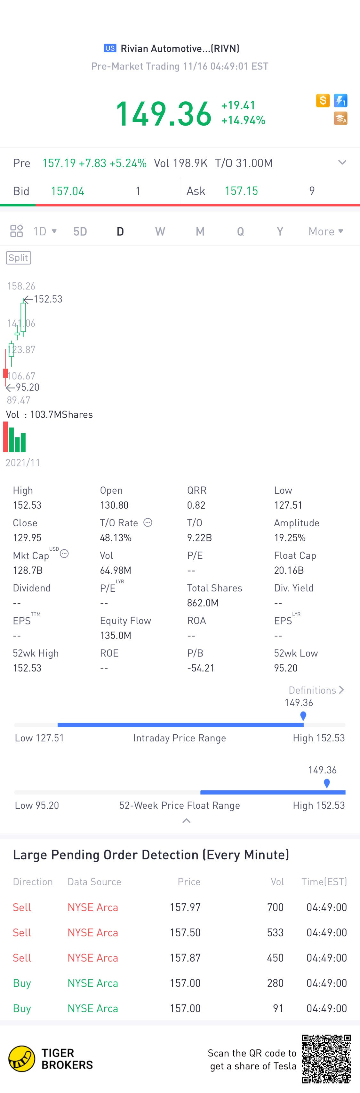Tap the blue lightning bolt badge
This screenshot has width=360, height=1093.
[x=340, y=101]
